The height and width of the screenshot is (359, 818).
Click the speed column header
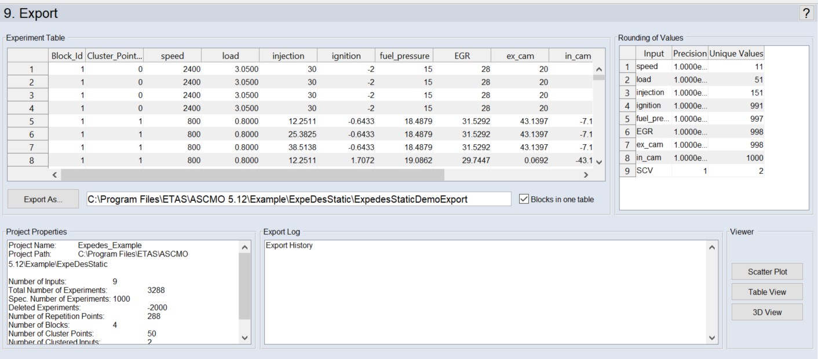pos(173,56)
